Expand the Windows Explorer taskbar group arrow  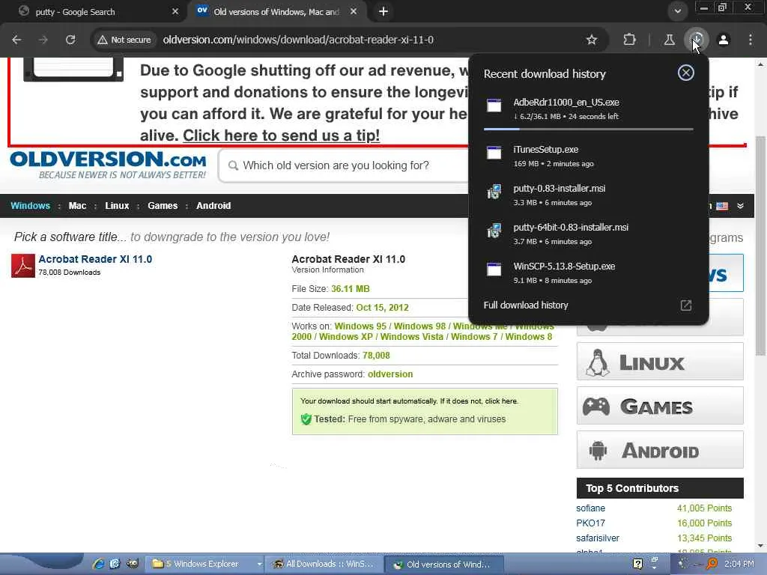[259, 564]
